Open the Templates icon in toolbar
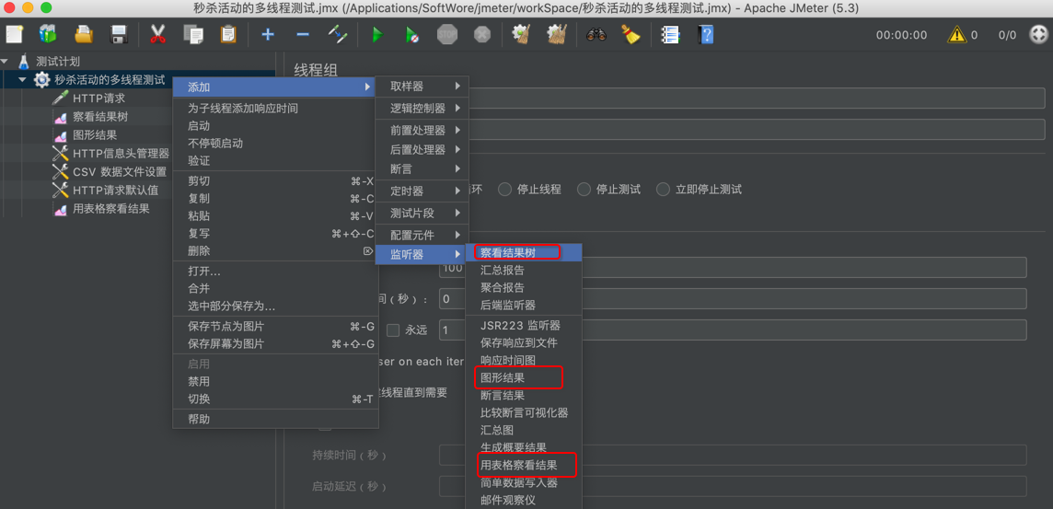This screenshot has height=509, width=1053. pyautogui.click(x=49, y=33)
